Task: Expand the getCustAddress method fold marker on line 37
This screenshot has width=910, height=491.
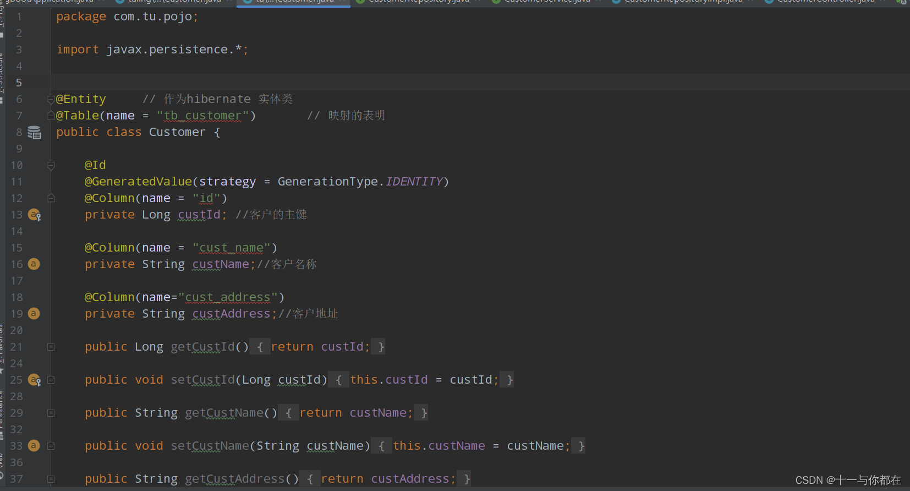Action: click(51, 479)
